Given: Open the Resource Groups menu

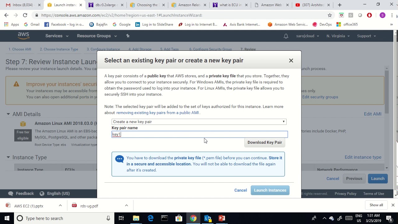Looking at the screenshot, I should pos(97,36).
